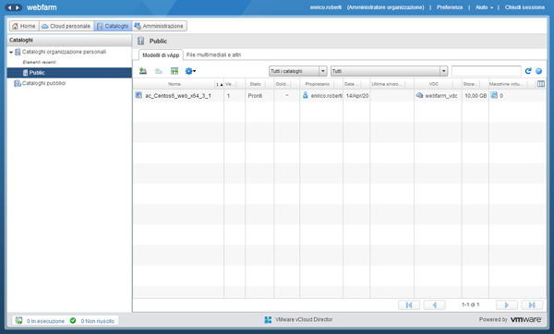This screenshot has width=554, height=334.
Task: Click the vApp template icon beside ac_Centos6_web_x64_3_1
Action: tap(138, 95)
